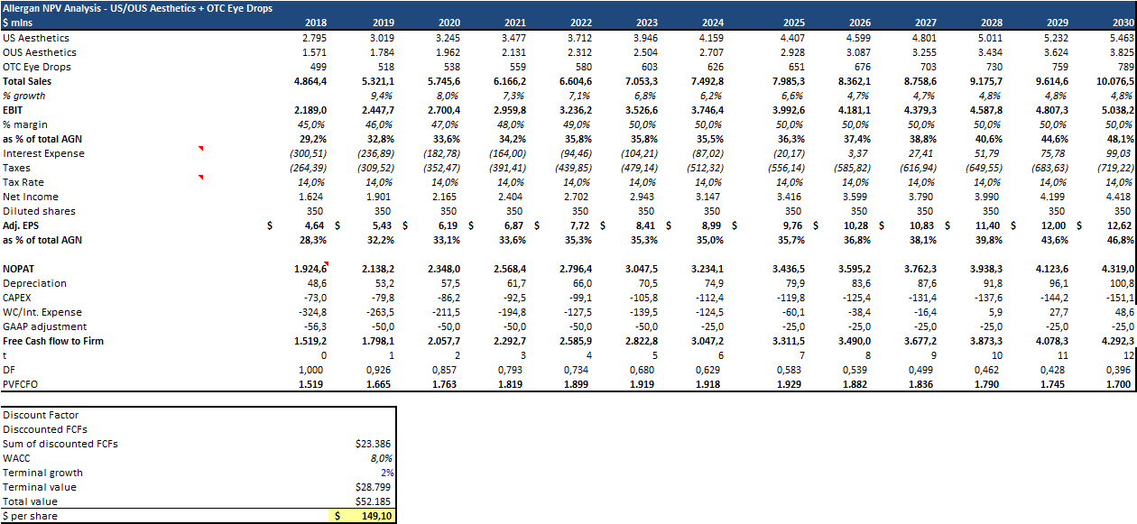
Task: Select the 'Tax Rate' row label
Action: (23, 182)
